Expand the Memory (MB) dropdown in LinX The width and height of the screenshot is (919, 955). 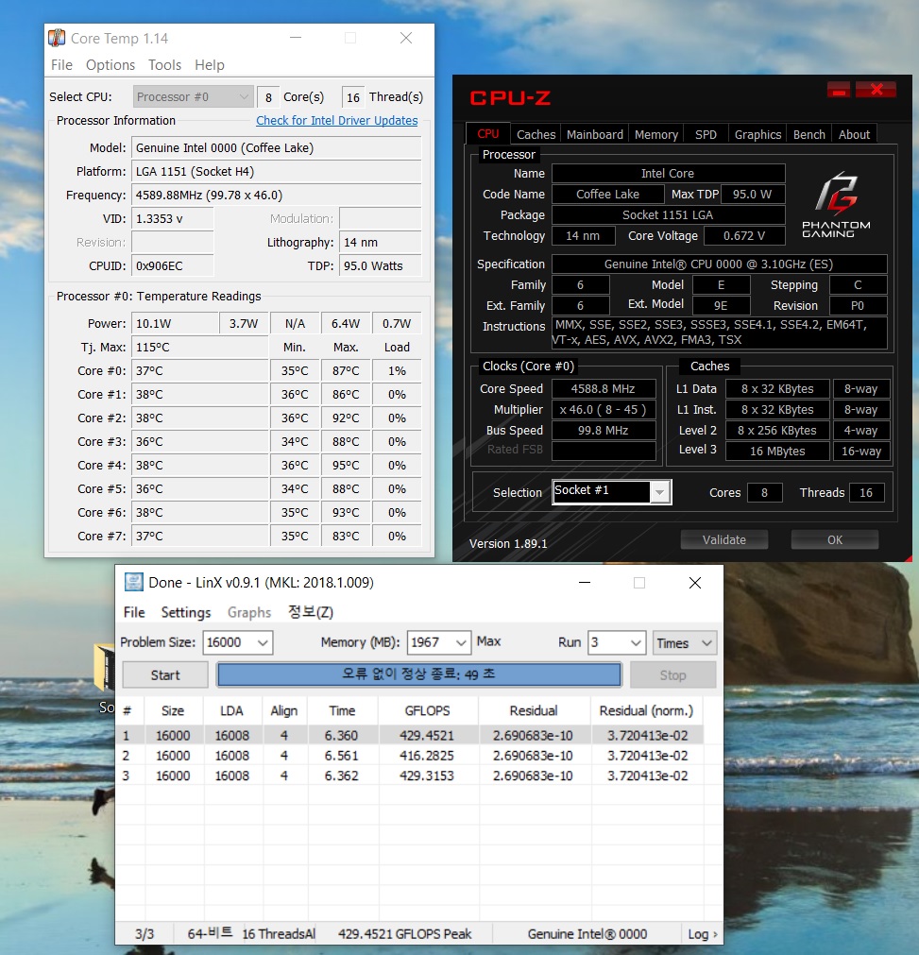[x=461, y=642]
